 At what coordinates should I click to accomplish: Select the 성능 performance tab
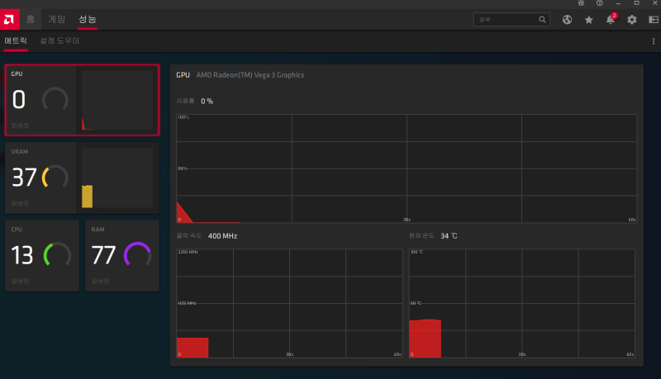pos(88,19)
